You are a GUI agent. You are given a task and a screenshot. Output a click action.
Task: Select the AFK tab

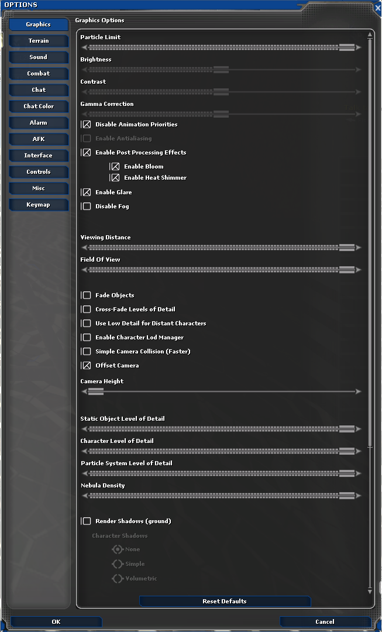tap(38, 139)
